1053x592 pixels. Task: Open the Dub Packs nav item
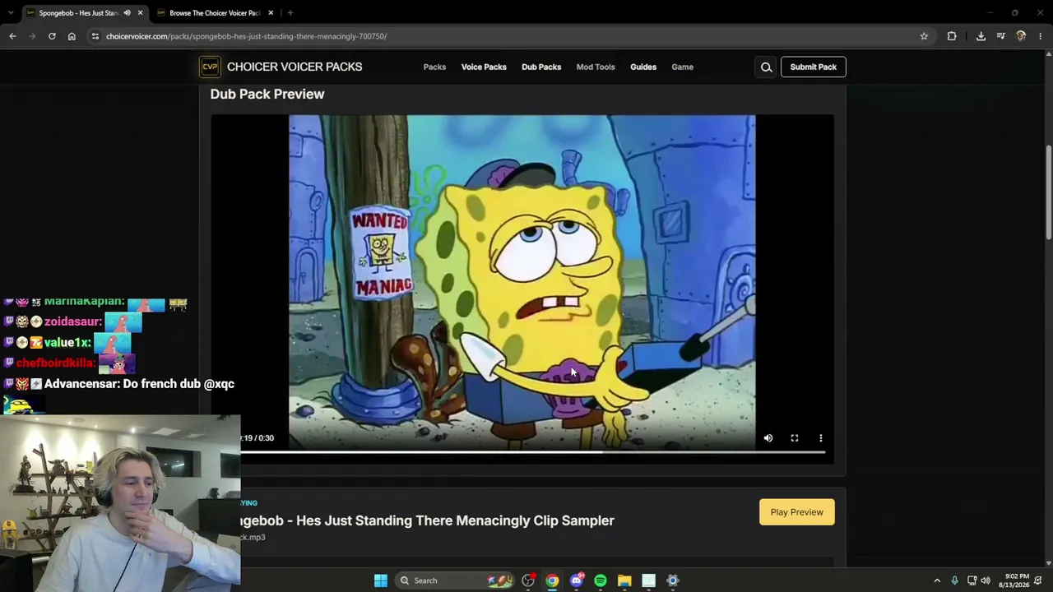point(541,67)
